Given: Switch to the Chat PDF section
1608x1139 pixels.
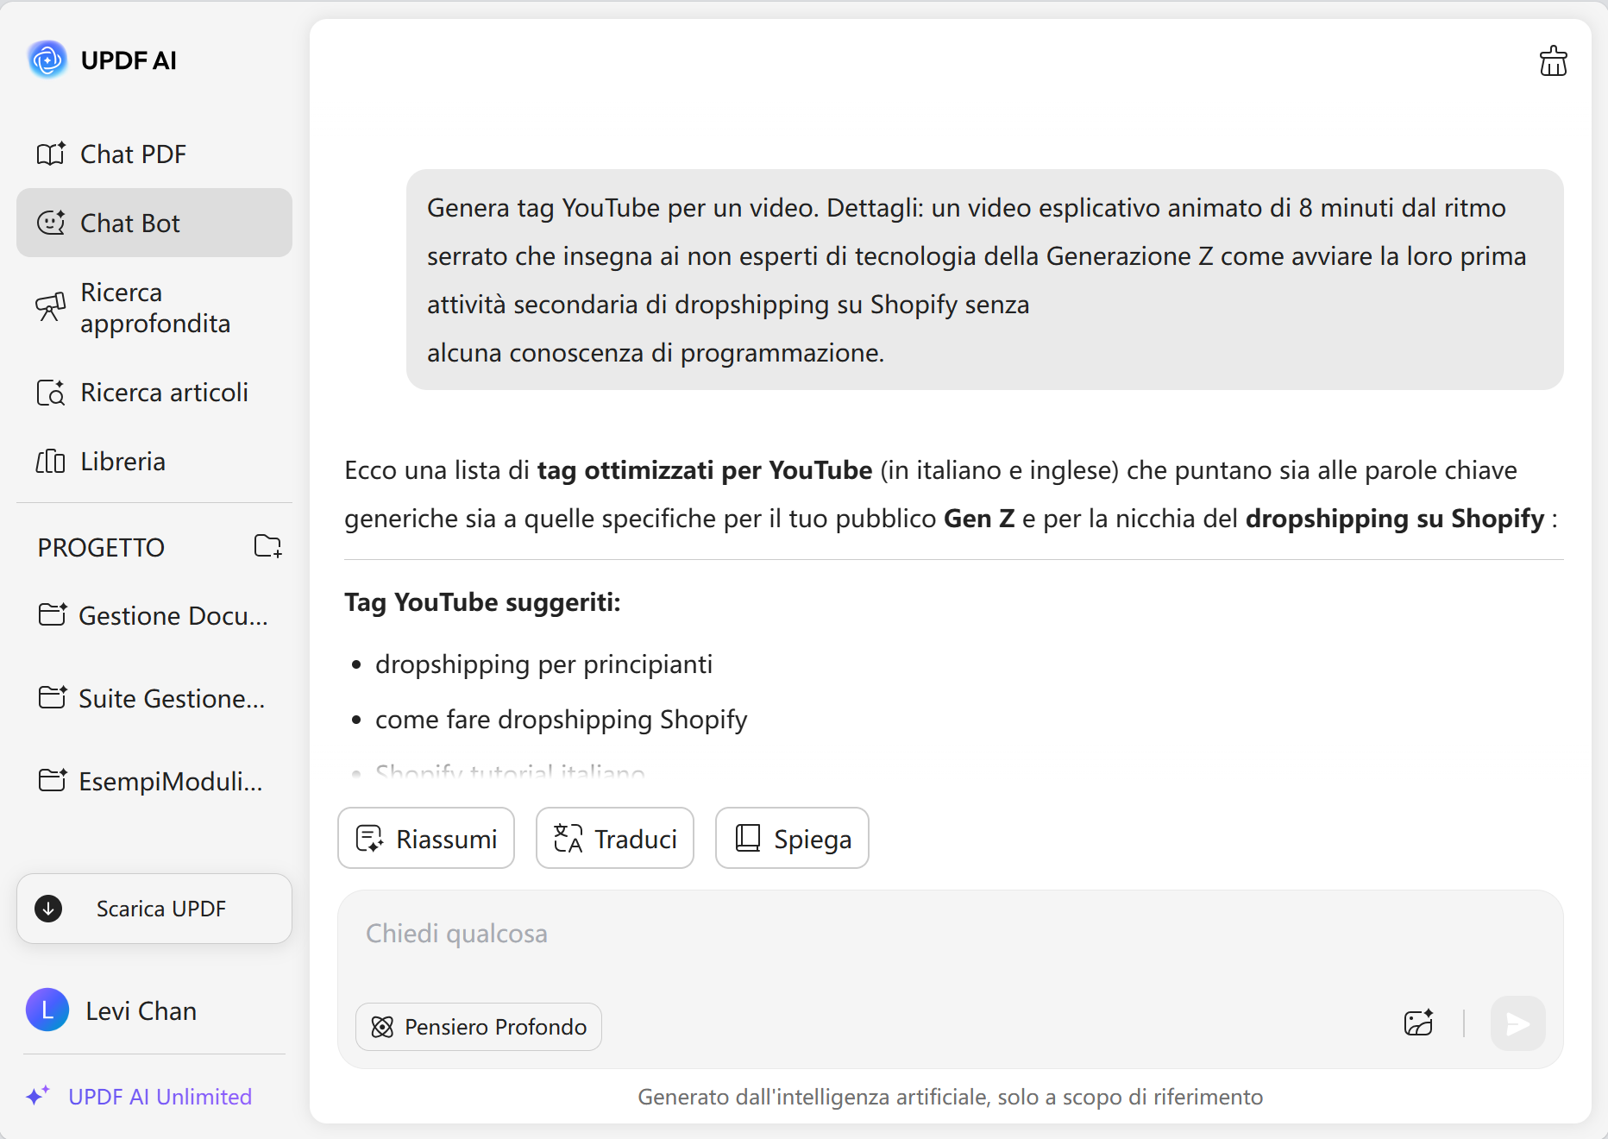Looking at the screenshot, I should pos(132,153).
